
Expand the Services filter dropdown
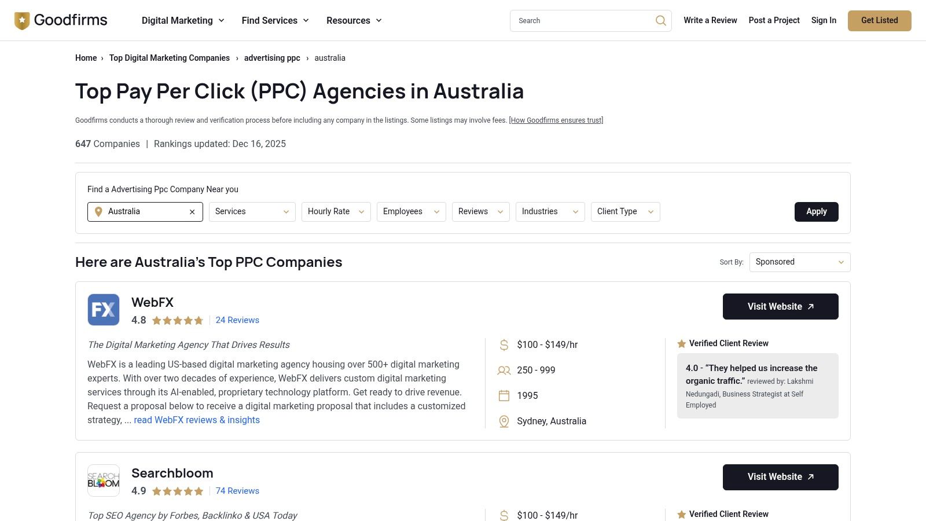click(252, 212)
